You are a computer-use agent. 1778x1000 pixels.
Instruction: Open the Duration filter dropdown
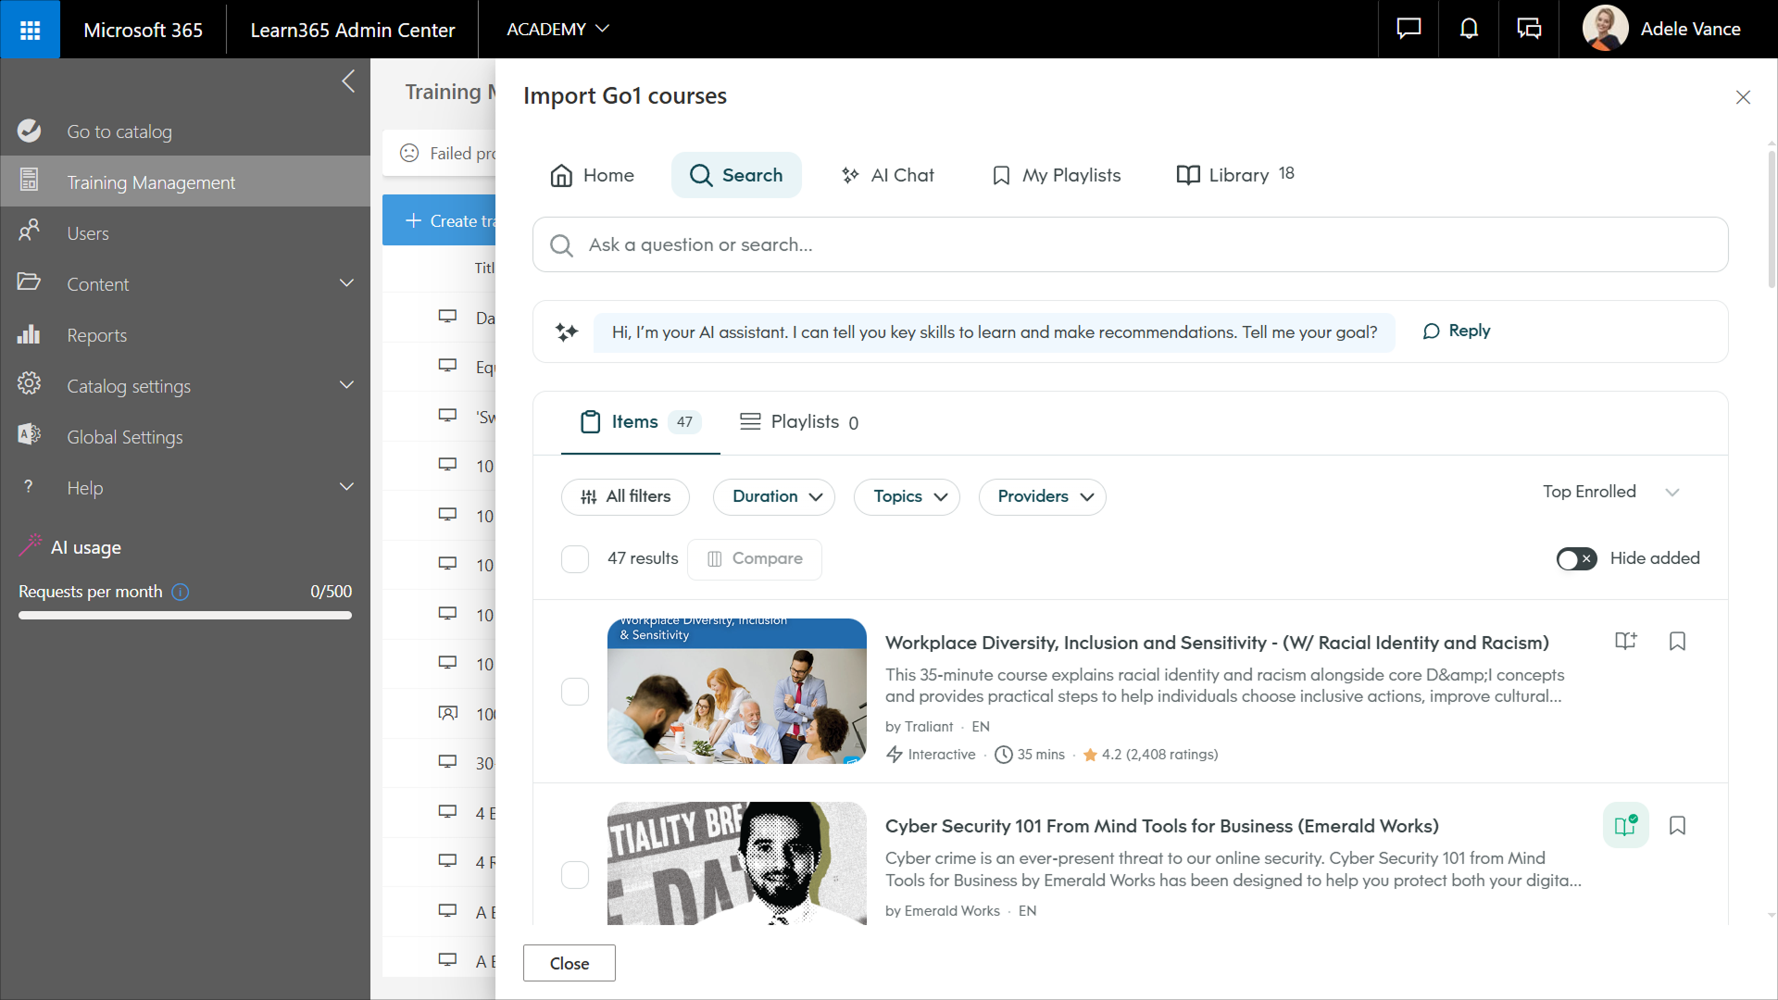(x=774, y=497)
